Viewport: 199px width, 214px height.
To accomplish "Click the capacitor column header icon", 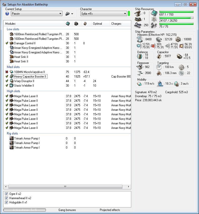I will 85,24.
